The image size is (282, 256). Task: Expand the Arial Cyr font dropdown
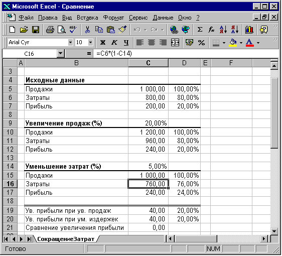70,43
